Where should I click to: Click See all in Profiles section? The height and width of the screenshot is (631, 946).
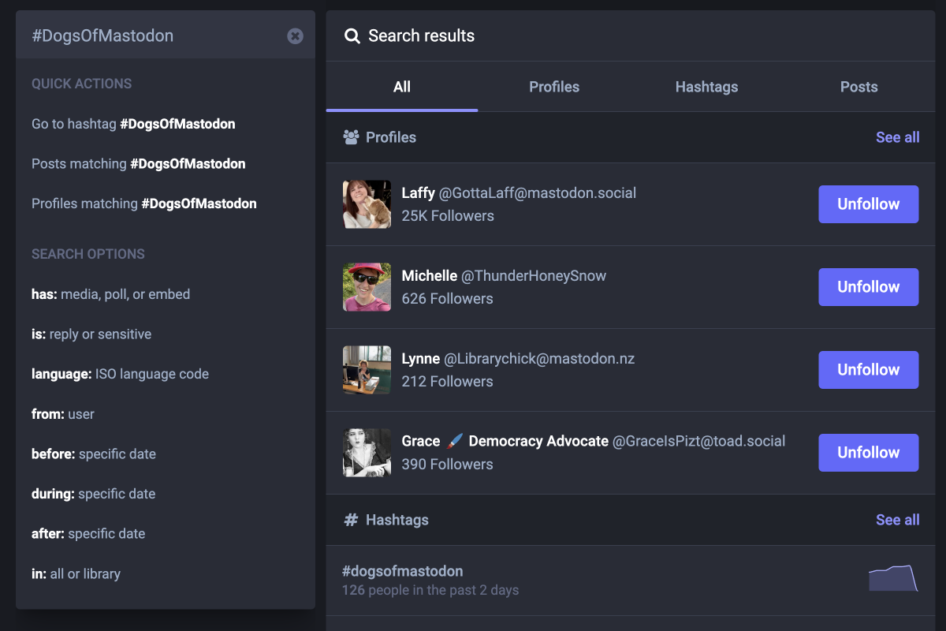[x=898, y=137]
